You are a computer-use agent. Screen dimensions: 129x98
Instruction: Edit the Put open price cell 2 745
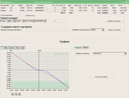point(61,11)
